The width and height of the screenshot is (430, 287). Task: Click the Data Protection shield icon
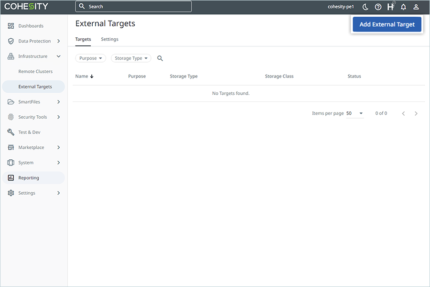11,41
